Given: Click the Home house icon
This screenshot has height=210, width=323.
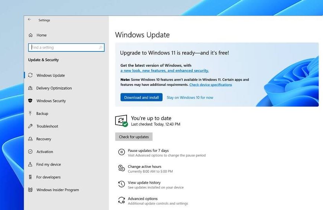Looking at the screenshot, I should [x=30, y=35].
